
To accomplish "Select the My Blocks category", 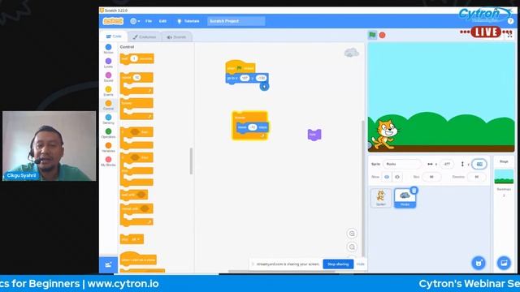I will [108, 161].
